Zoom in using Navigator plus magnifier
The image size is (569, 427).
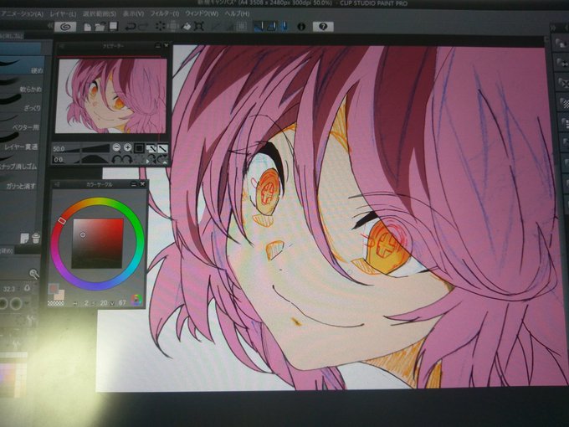pyautogui.click(x=127, y=147)
